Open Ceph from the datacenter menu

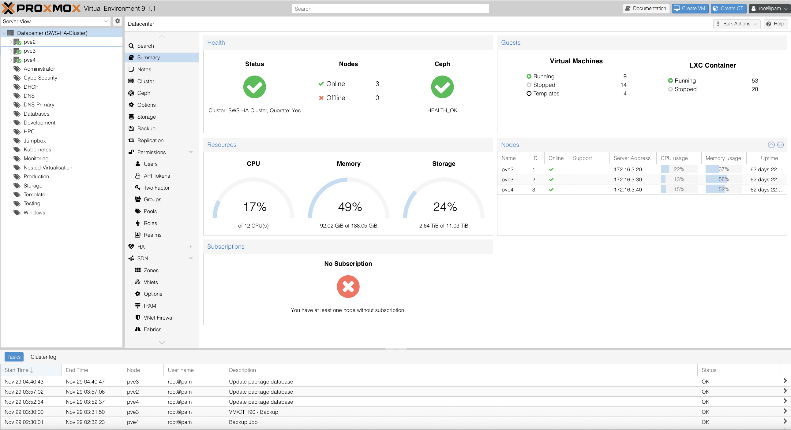[143, 93]
